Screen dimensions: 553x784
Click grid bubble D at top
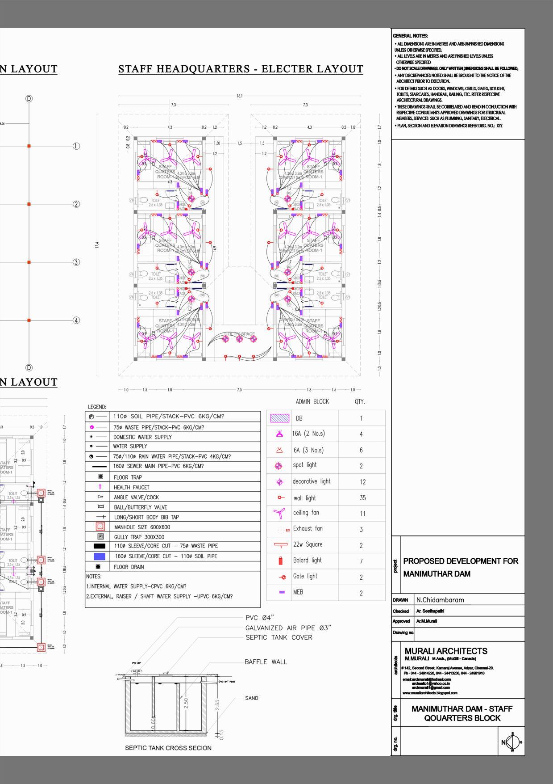(29, 99)
